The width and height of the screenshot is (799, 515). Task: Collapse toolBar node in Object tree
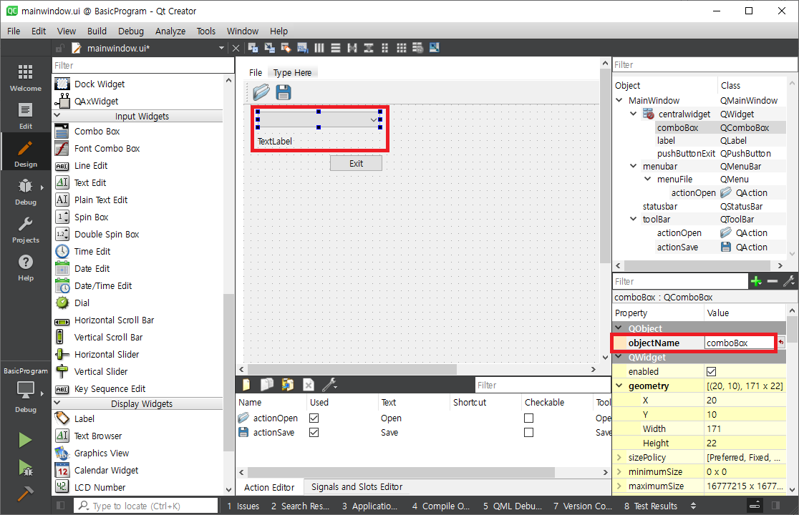(634, 219)
